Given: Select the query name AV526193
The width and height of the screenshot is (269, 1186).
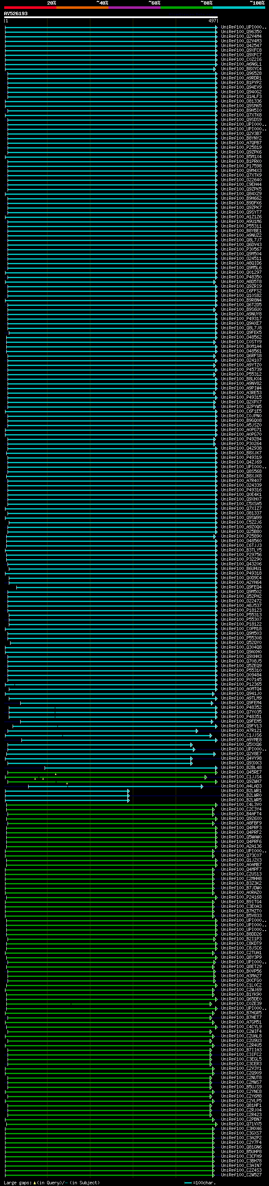Looking at the screenshot, I should (x=16, y=13).
